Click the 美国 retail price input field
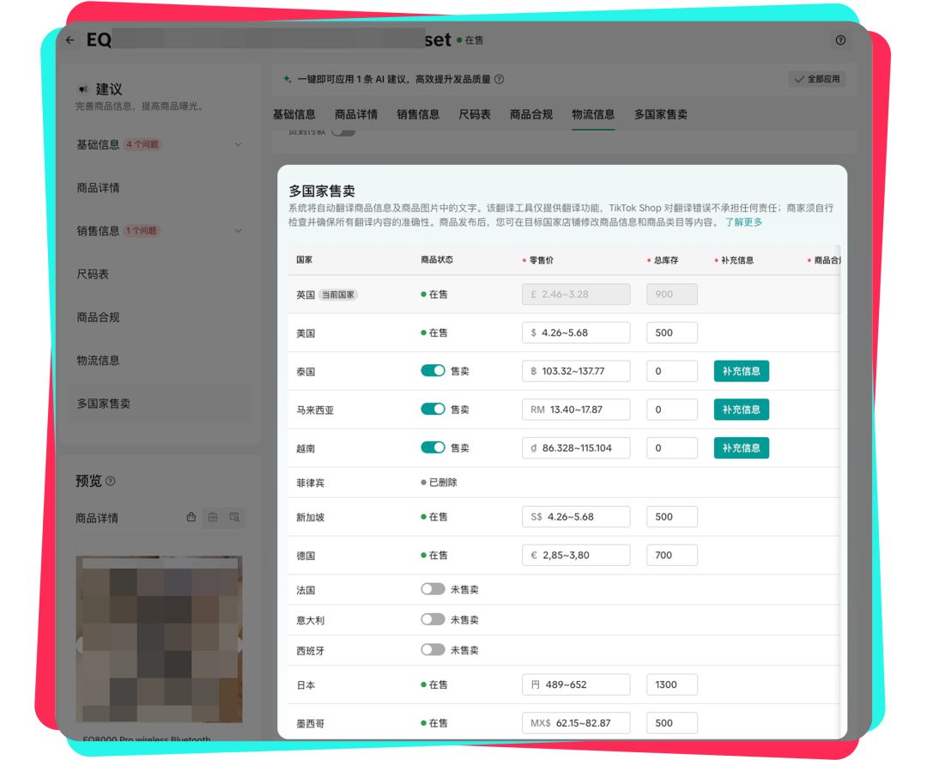Viewport: 927px width, 760px height. 575,332
